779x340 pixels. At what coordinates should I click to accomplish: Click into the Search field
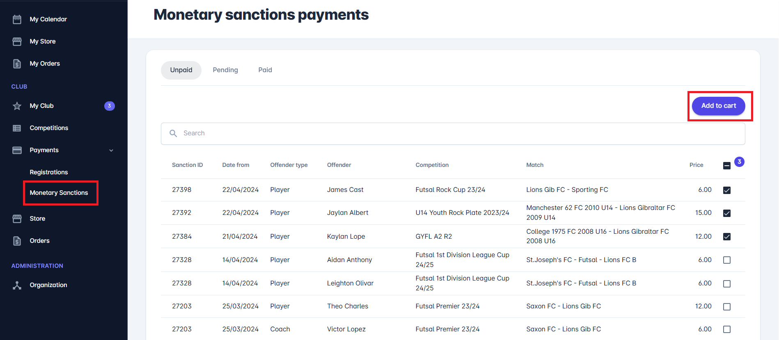(451, 133)
